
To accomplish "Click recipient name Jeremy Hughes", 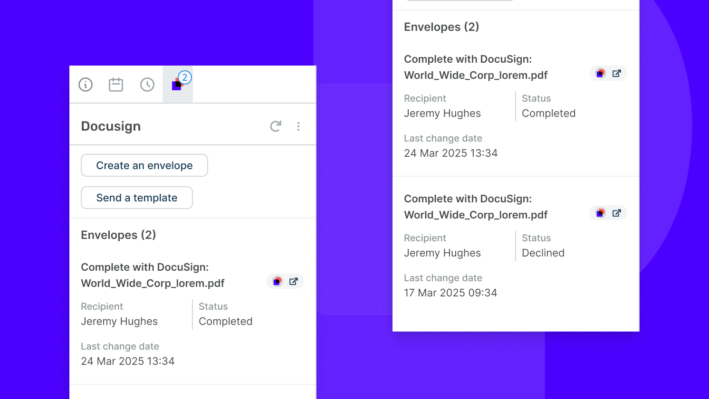I will pos(119,321).
